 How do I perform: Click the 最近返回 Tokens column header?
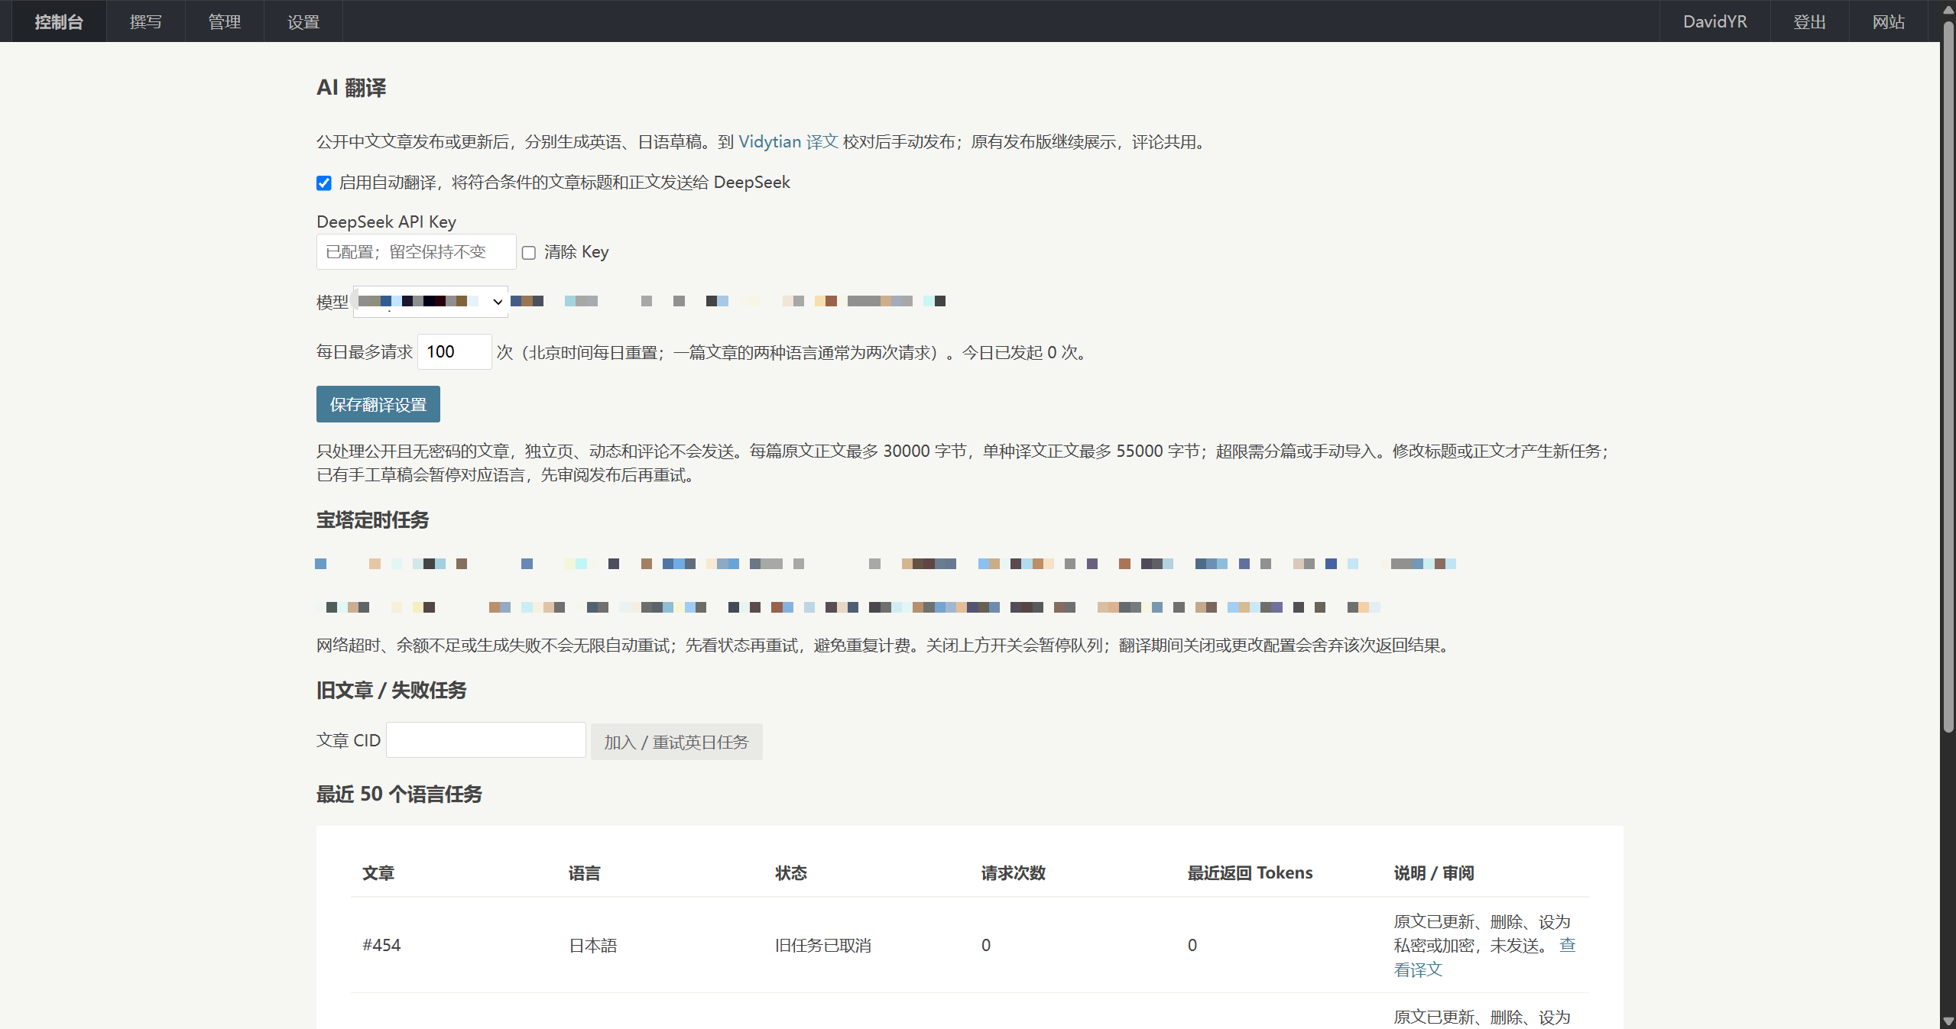click(1250, 873)
